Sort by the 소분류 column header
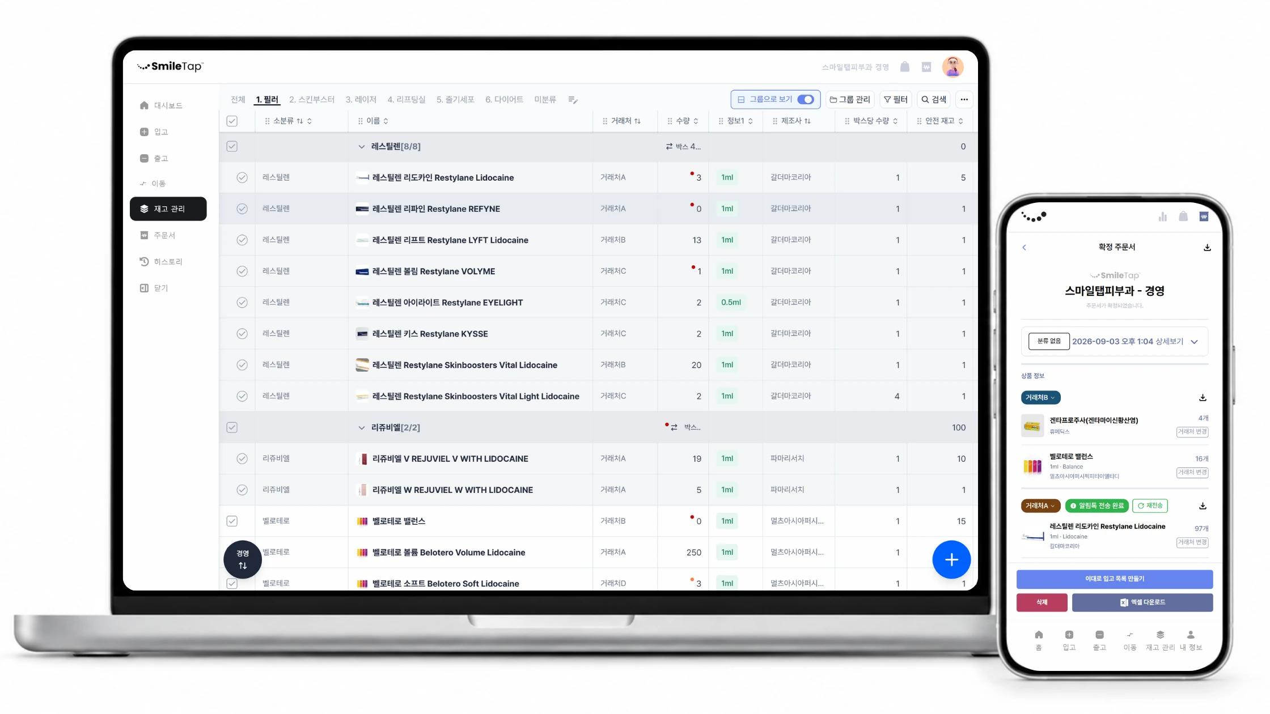 click(x=288, y=121)
